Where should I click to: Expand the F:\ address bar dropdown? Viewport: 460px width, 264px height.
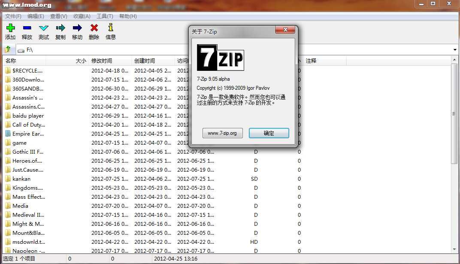coord(455,50)
